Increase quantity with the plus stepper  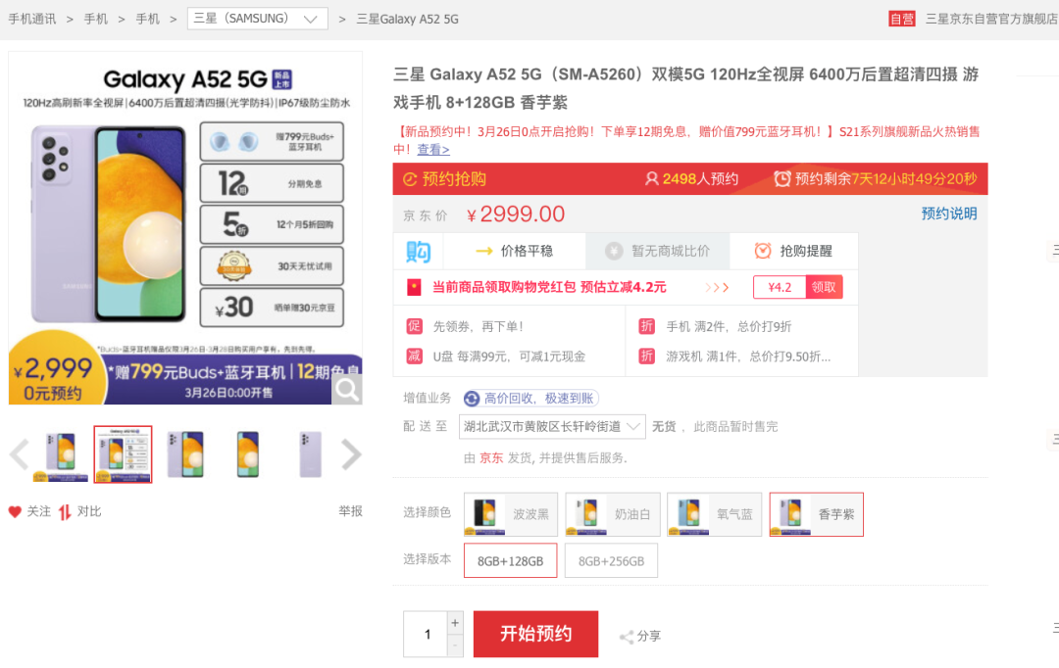455,624
